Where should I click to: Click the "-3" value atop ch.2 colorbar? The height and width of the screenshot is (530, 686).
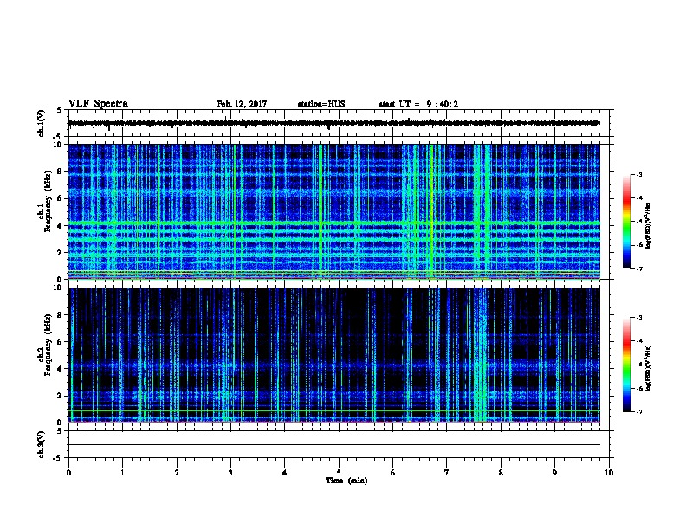pyautogui.click(x=639, y=318)
